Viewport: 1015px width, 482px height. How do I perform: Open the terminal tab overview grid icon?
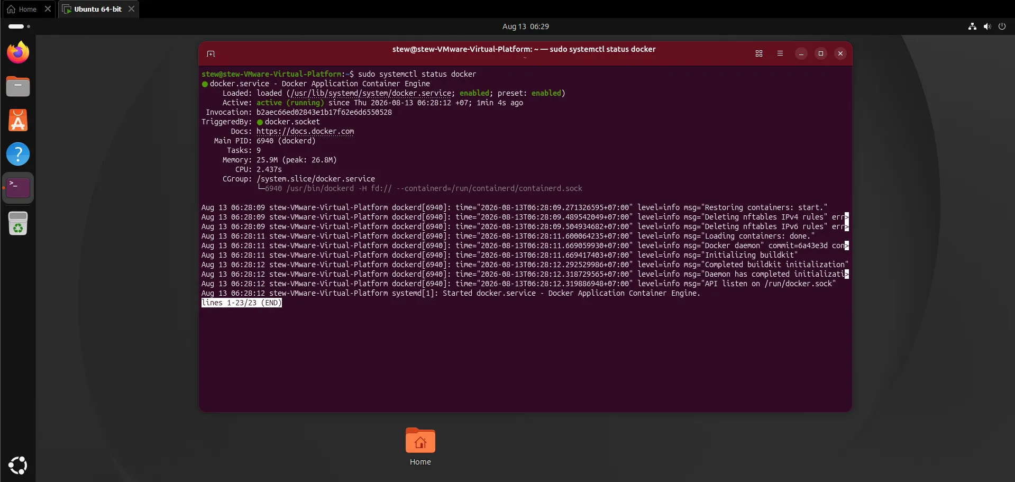point(759,53)
